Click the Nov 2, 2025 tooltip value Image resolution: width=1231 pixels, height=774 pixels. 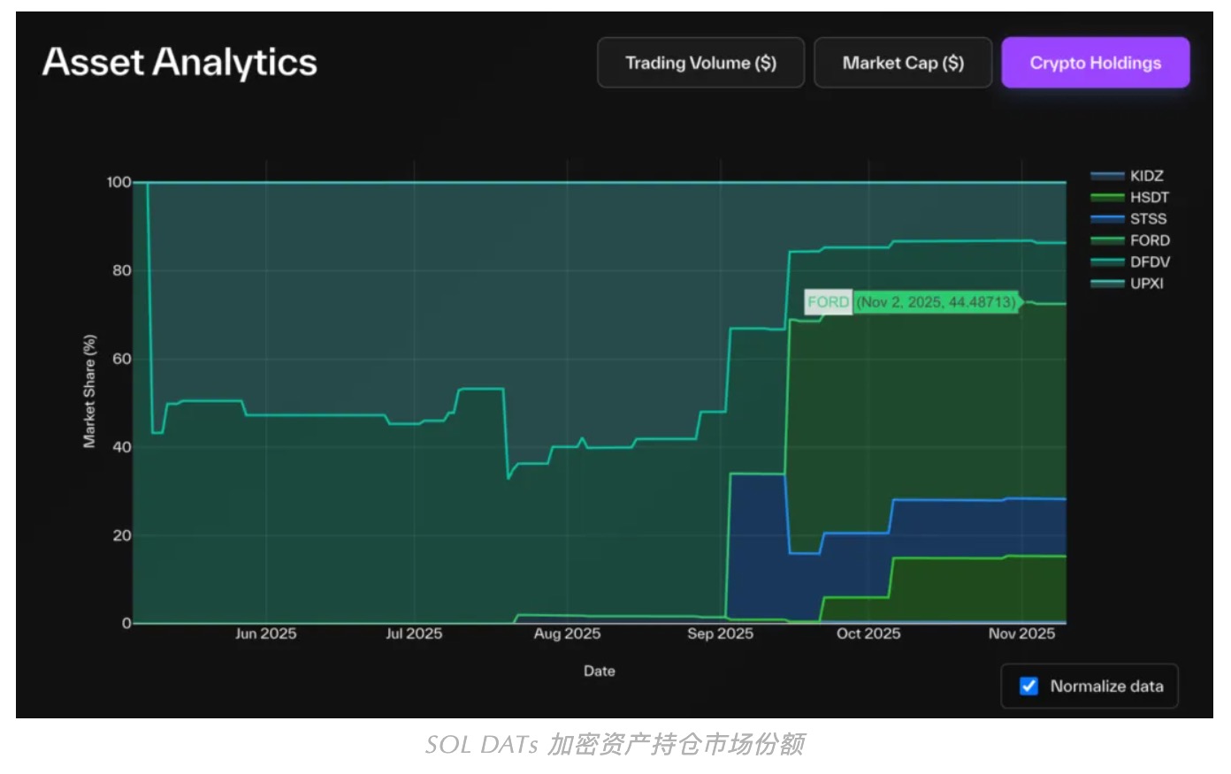[x=937, y=301]
